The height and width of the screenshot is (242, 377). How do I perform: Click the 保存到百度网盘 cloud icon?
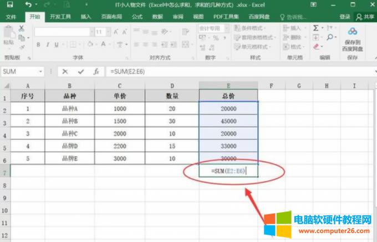click(x=352, y=32)
